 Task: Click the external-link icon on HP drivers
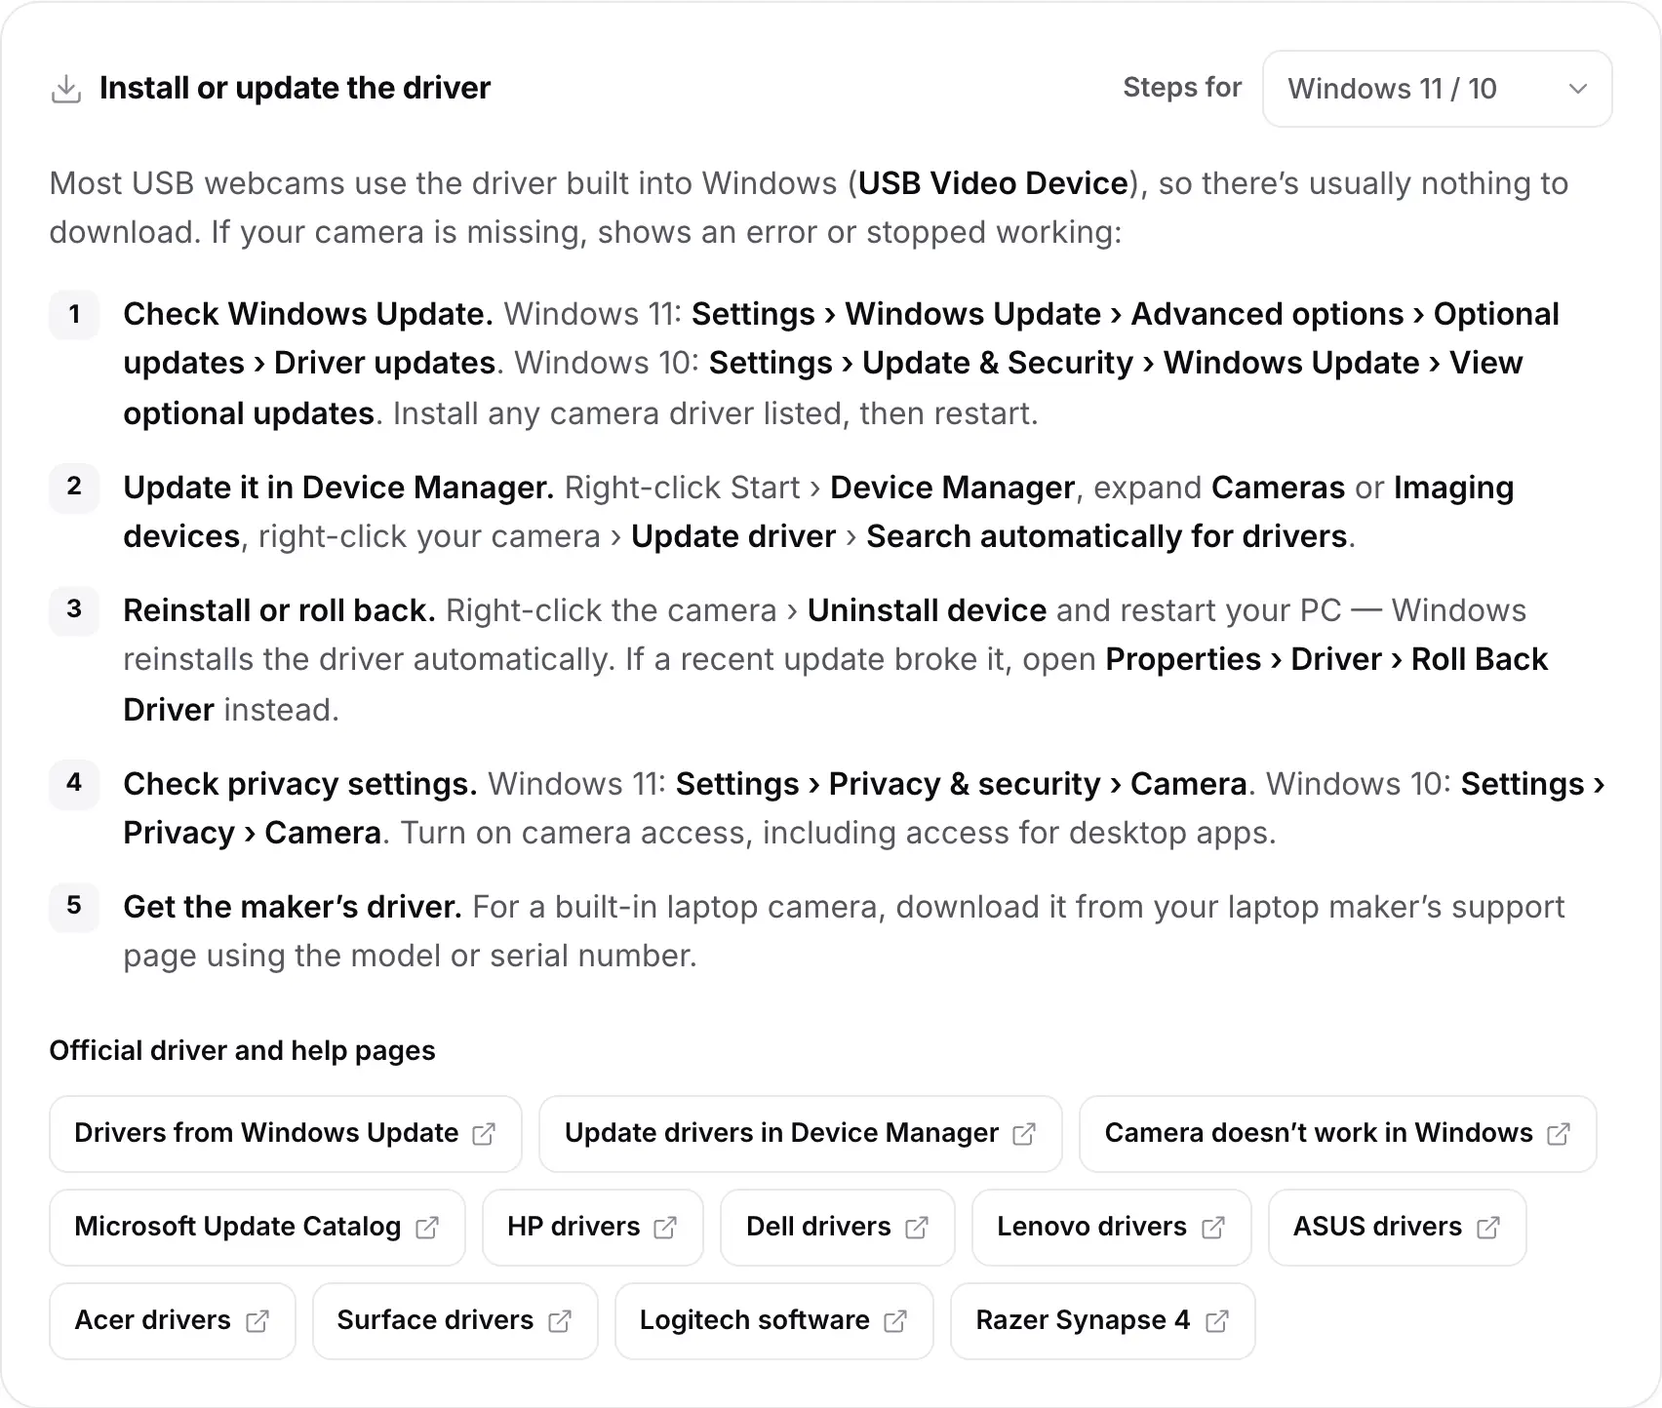(665, 1228)
